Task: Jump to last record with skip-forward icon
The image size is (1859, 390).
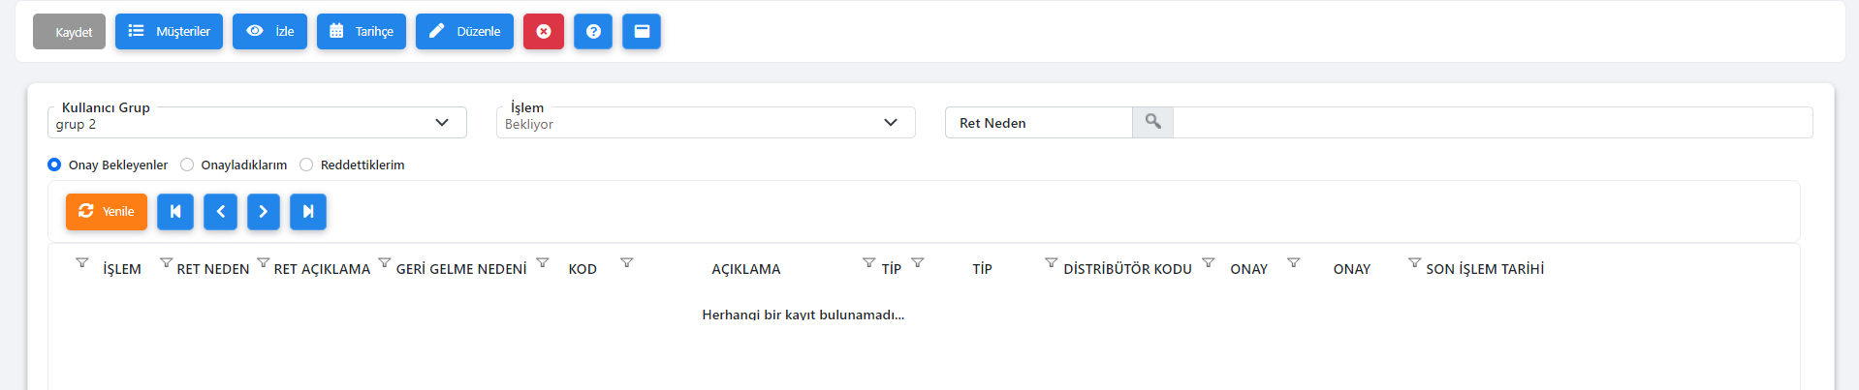Action: pos(308,211)
